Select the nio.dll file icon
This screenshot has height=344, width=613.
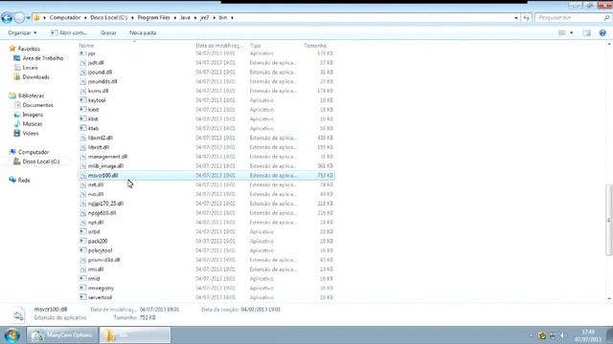click(83, 194)
